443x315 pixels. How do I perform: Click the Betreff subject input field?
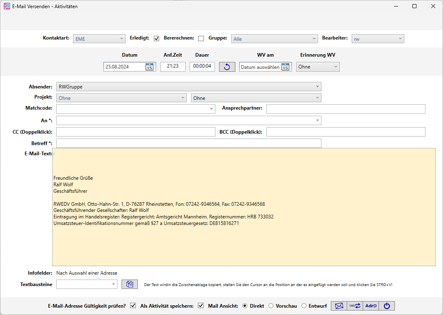(x=189, y=143)
